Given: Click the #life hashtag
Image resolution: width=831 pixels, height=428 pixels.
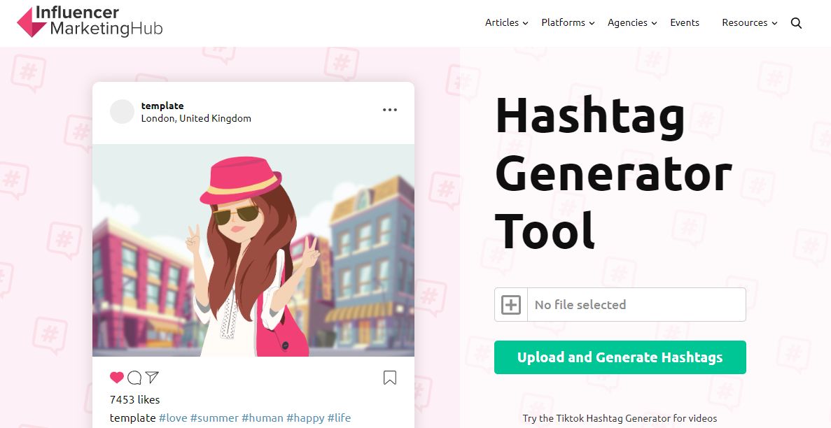Looking at the screenshot, I should [x=339, y=418].
